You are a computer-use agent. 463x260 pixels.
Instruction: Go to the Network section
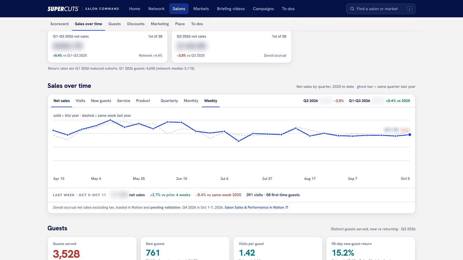[x=156, y=9]
